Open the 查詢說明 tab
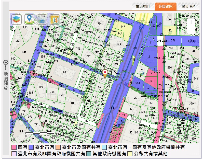This screenshot has height=160, width=203. [x=143, y=7]
